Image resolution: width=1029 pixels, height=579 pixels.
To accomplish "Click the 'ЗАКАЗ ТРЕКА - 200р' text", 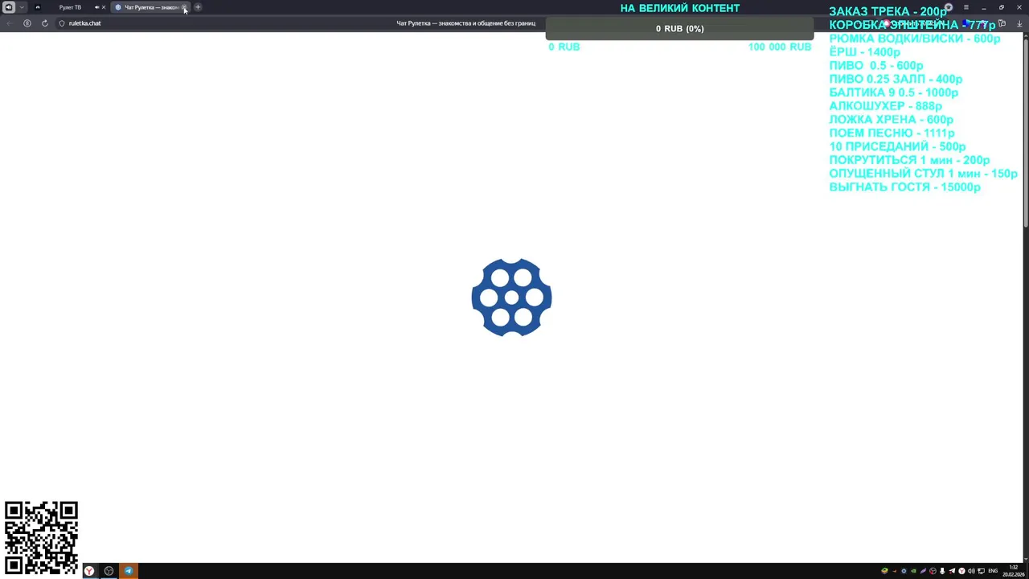I will coord(888,12).
